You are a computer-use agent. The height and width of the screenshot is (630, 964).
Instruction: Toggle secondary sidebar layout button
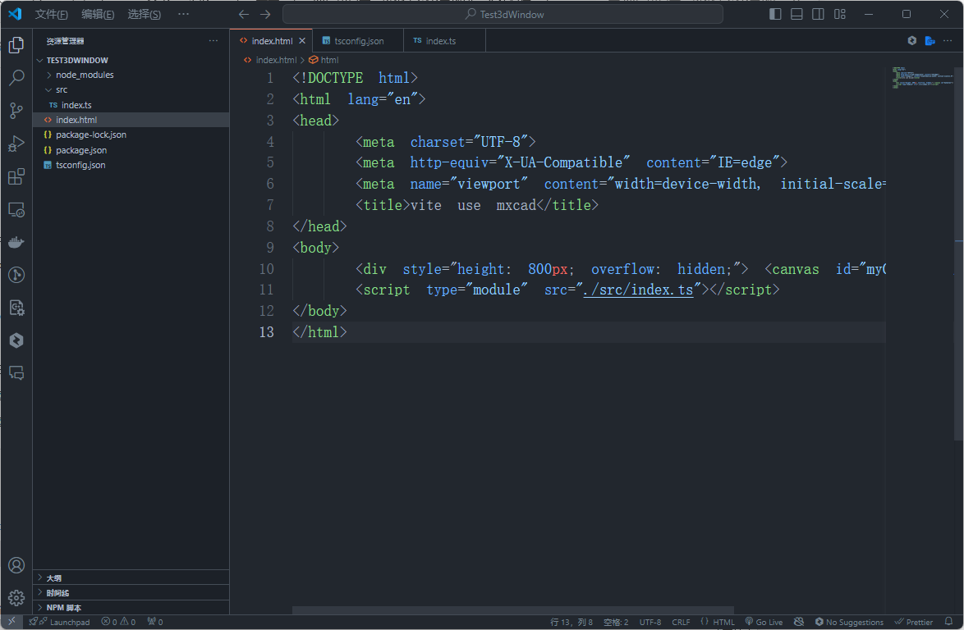(x=818, y=14)
